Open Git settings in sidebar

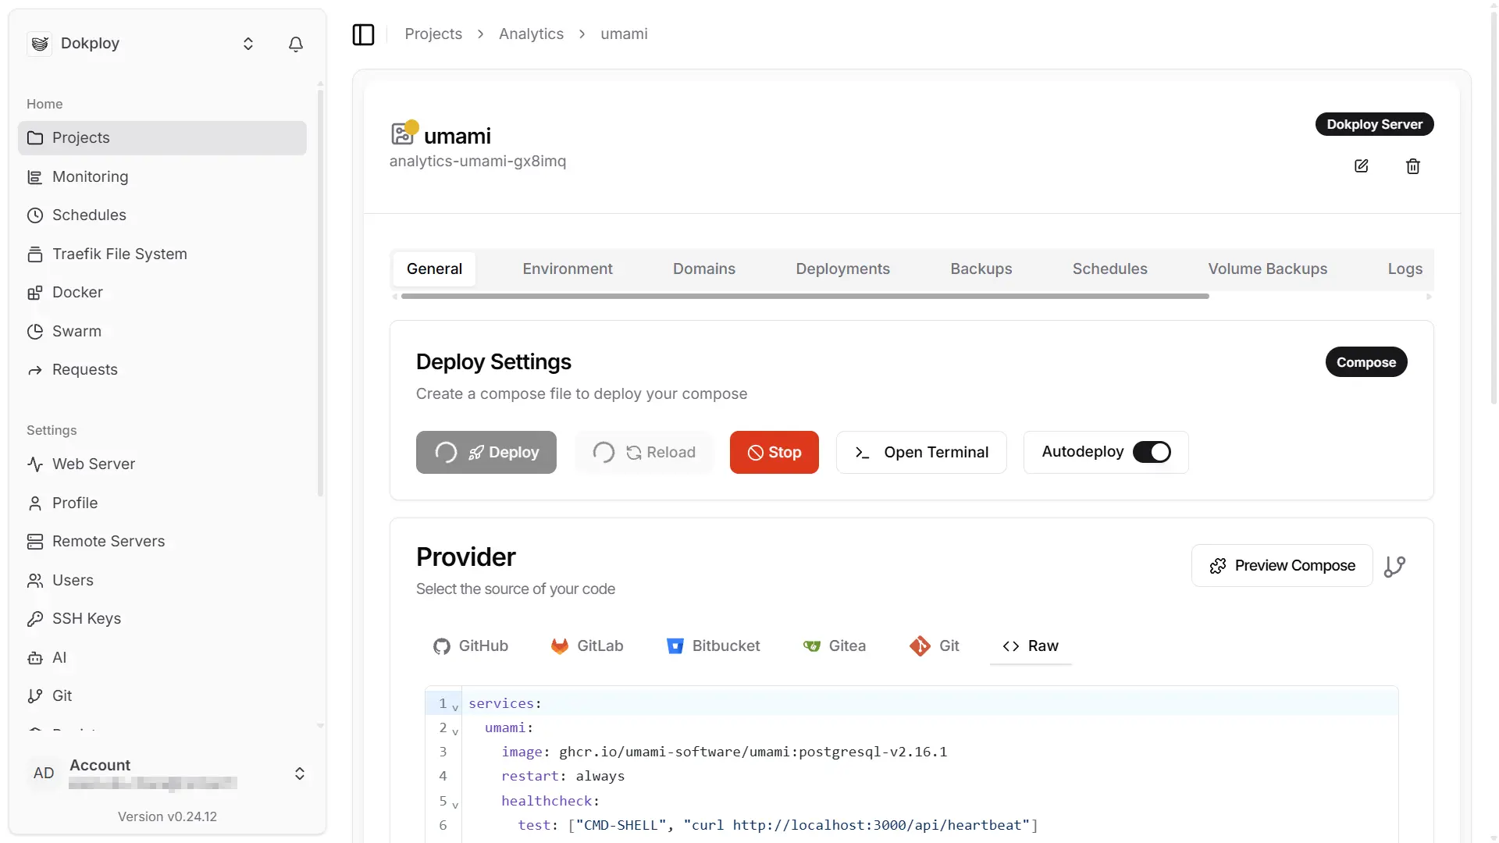click(x=162, y=695)
